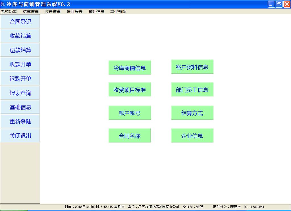Open 部门员工信息 settings
291x211 pixels.
pyautogui.click(x=192, y=90)
